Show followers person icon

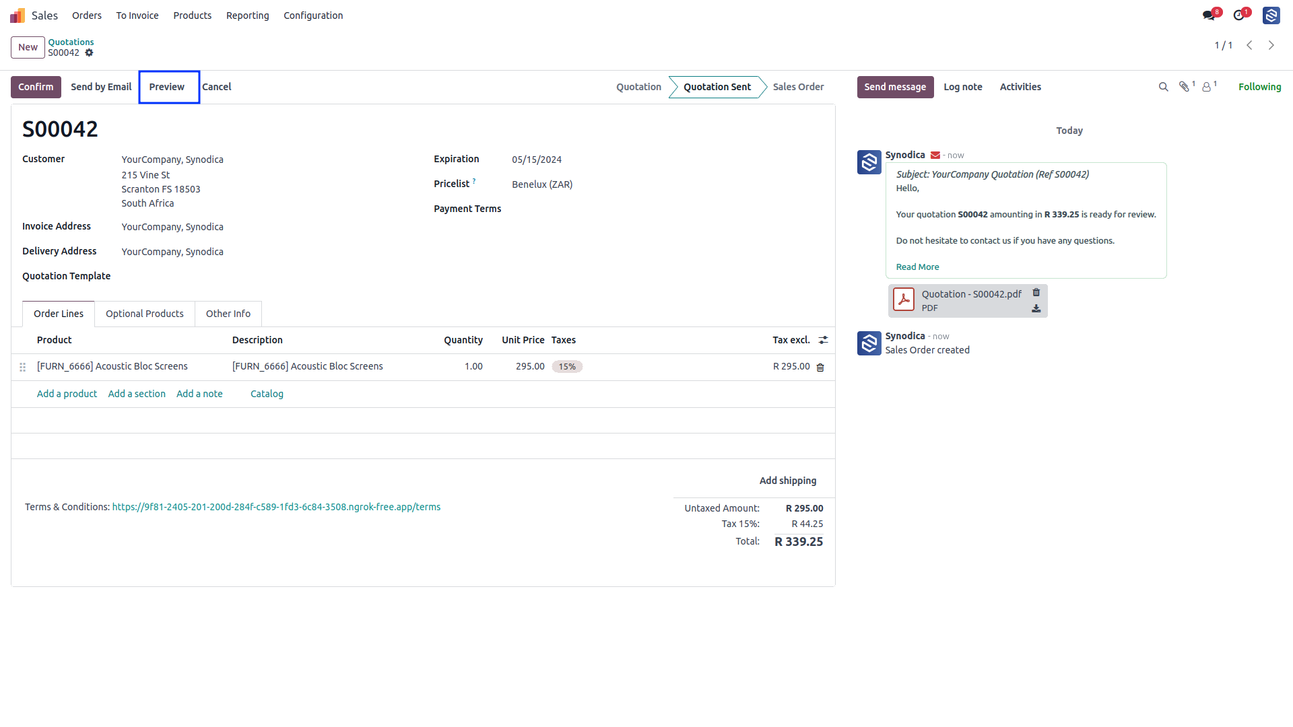point(1207,87)
